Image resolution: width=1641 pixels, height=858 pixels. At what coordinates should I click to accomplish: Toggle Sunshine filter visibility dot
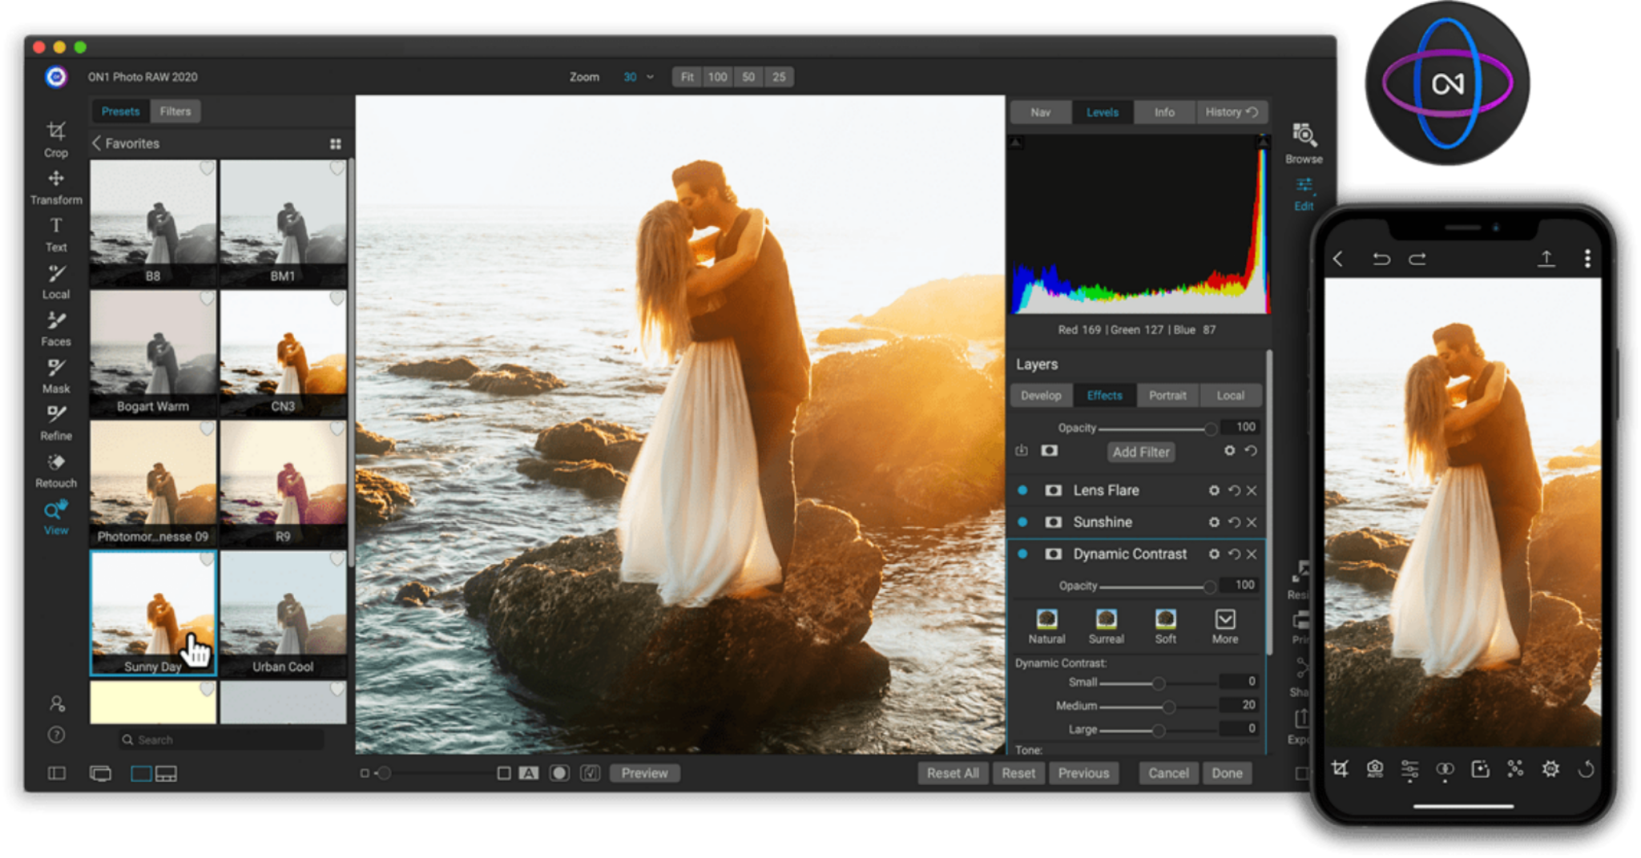[1022, 522]
